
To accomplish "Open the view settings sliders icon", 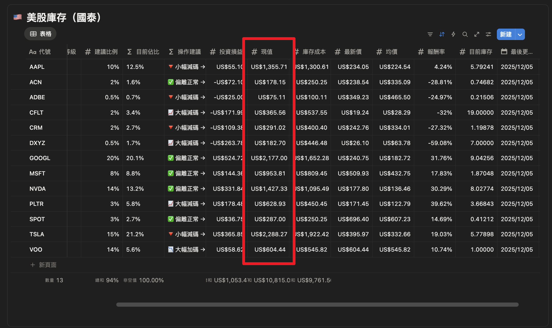I will [x=488, y=34].
